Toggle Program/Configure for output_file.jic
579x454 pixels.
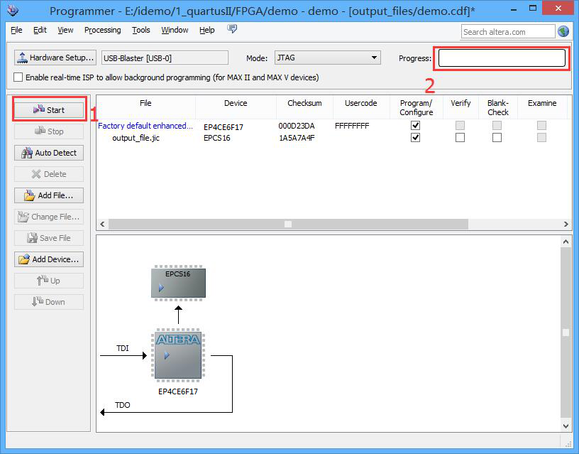pyautogui.click(x=416, y=138)
